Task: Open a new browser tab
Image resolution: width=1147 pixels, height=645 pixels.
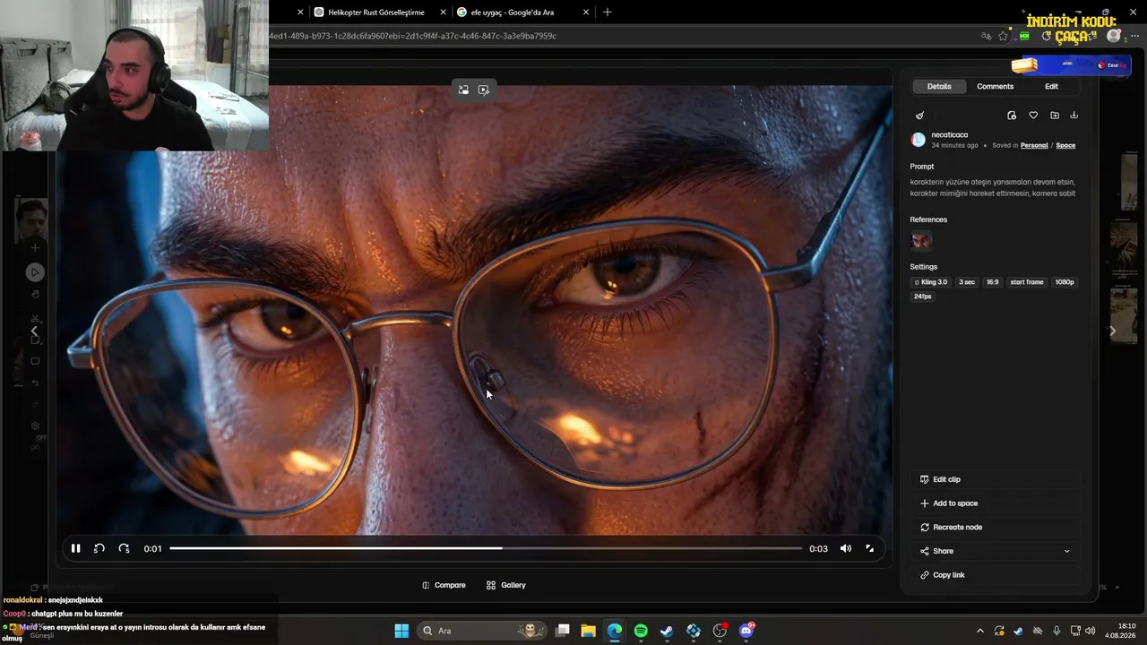Action: (x=608, y=13)
